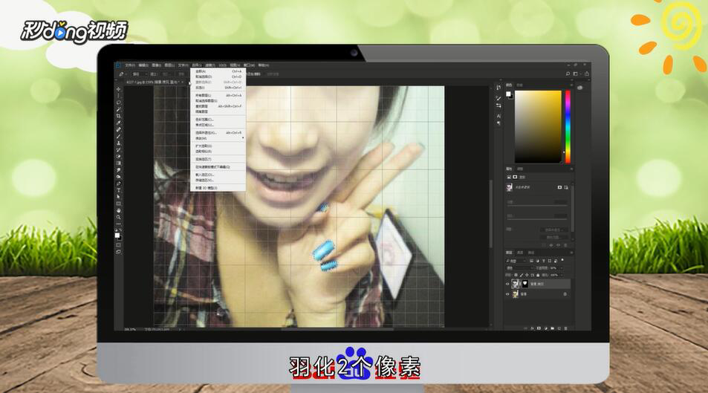Toggle lock transparent pixels icon
Image resolution: width=708 pixels, height=393 pixels.
tap(516, 275)
